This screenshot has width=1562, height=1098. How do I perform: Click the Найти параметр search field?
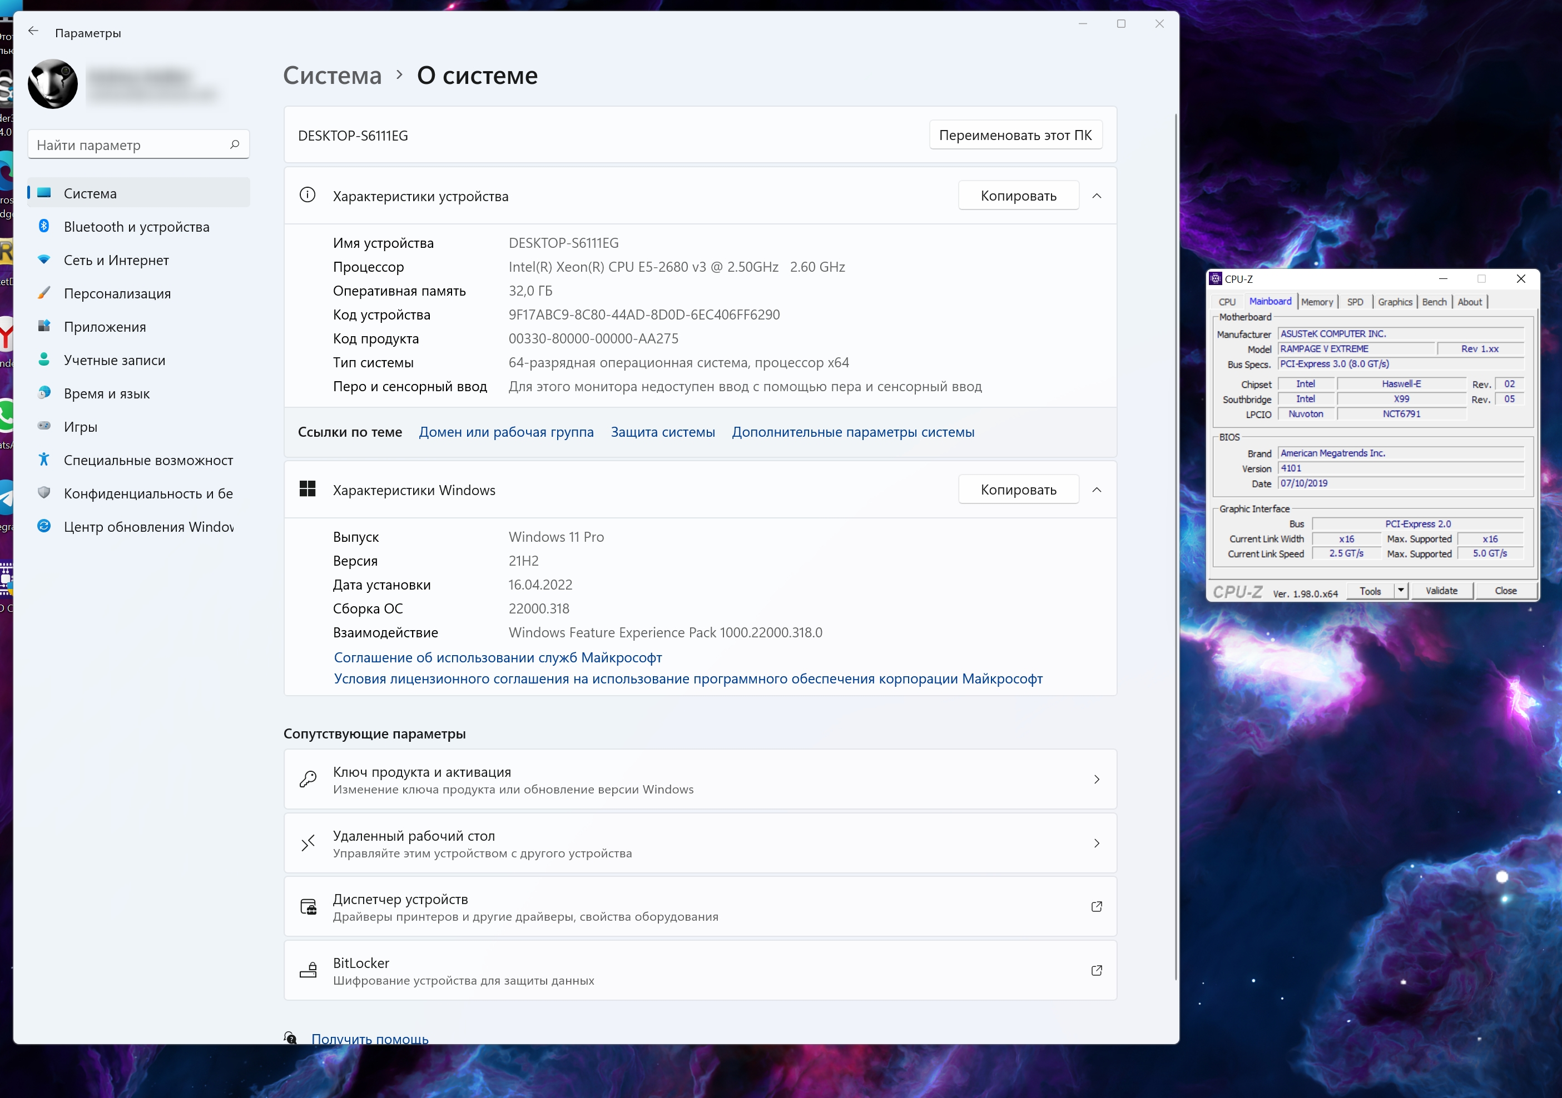129,144
